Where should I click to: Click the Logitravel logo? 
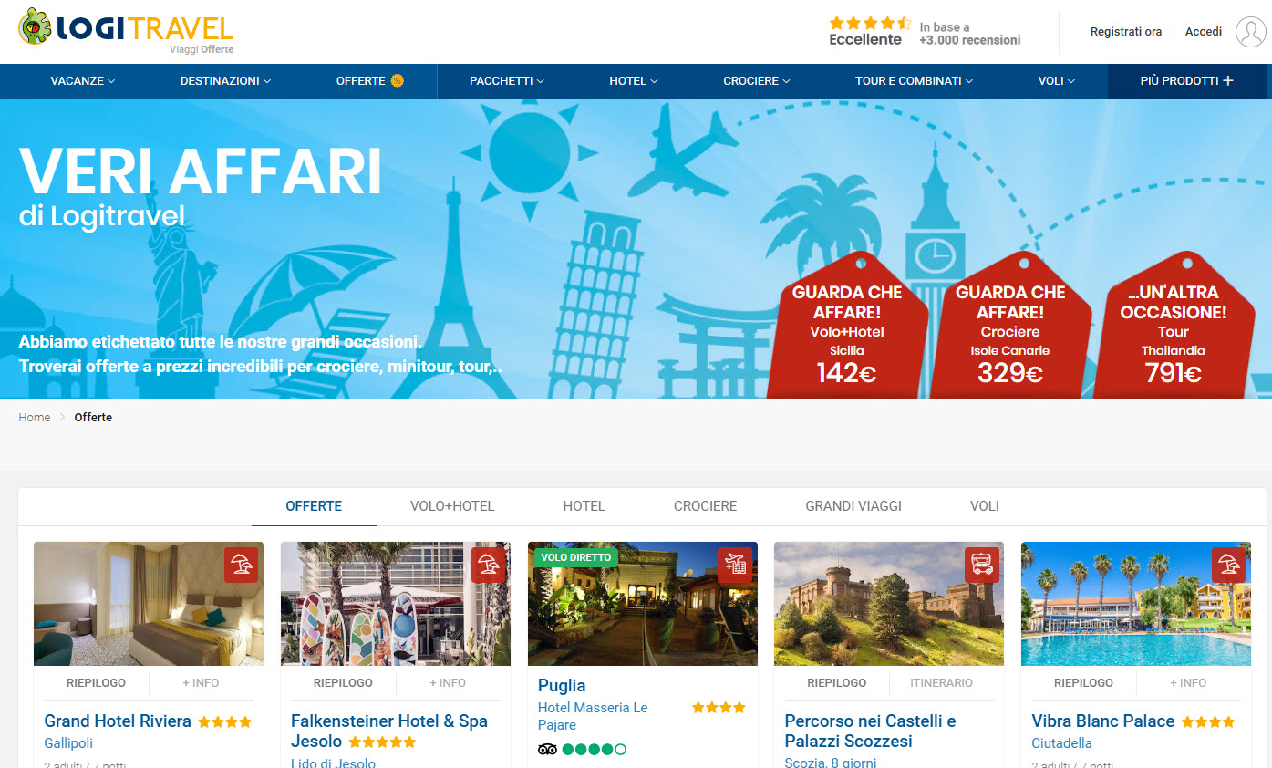[x=126, y=30]
